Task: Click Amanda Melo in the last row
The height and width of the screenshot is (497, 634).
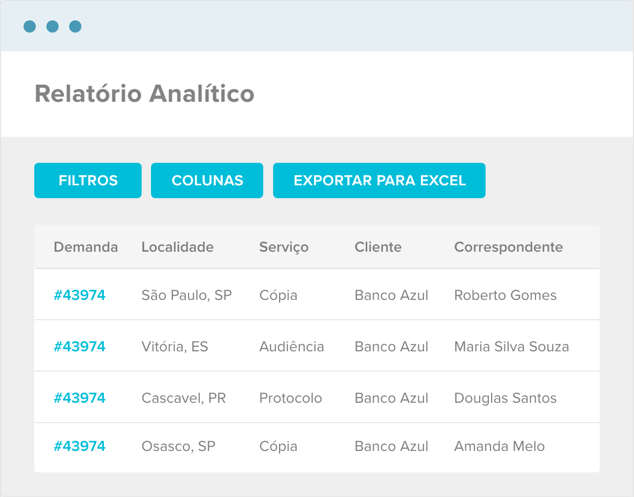Action: coord(499,446)
